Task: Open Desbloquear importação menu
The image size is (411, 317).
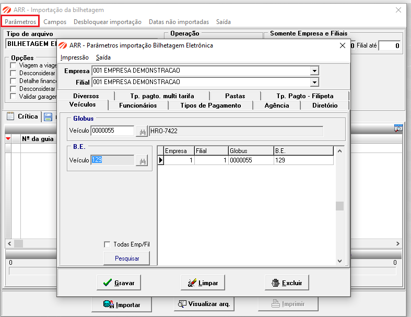Action: point(108,22)
